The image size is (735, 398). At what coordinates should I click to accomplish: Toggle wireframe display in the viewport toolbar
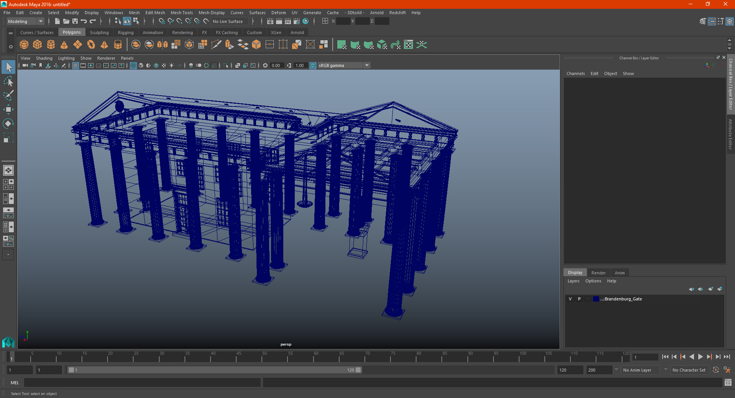133,65
